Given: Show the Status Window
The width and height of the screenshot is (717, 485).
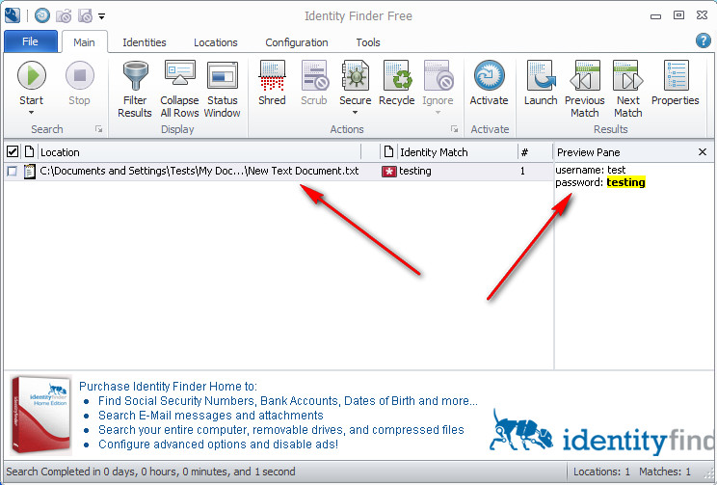Looking at the screenshot, I should (x=223, y=90).
